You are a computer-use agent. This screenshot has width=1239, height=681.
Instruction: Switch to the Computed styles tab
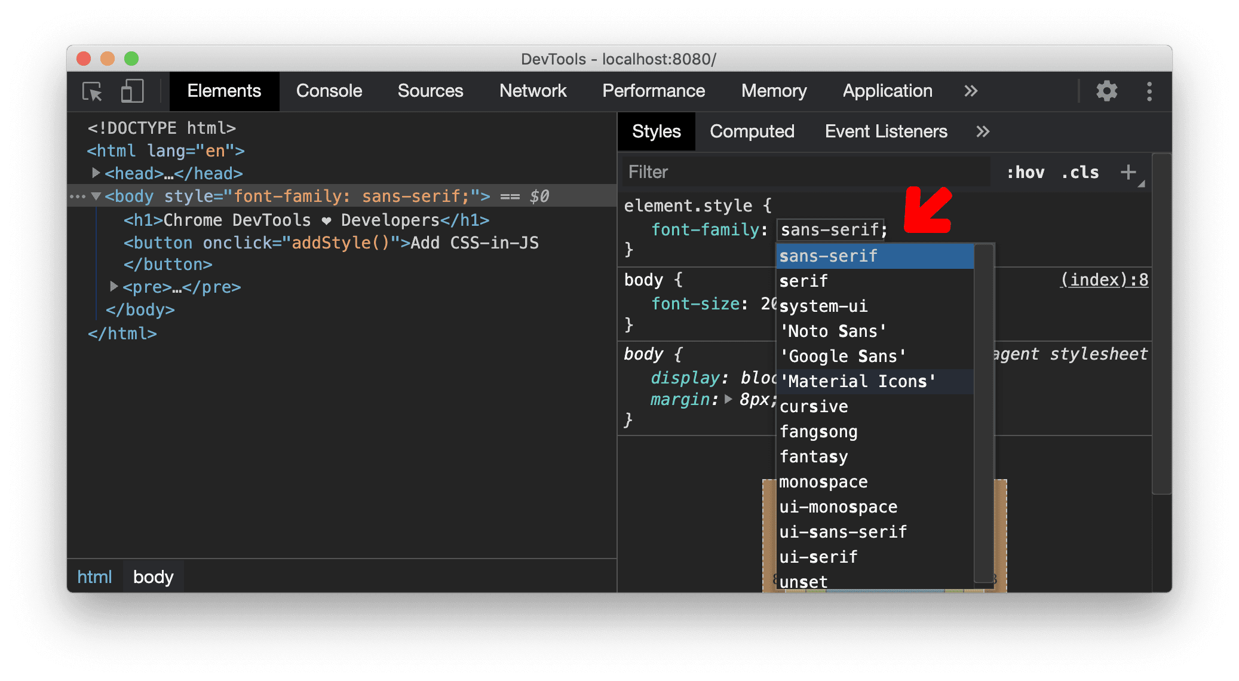[x=750, y=131]
